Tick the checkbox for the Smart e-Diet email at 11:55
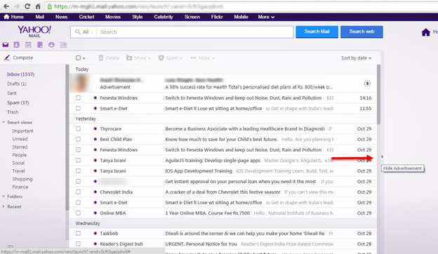The image size is (438, 254). 78,108
